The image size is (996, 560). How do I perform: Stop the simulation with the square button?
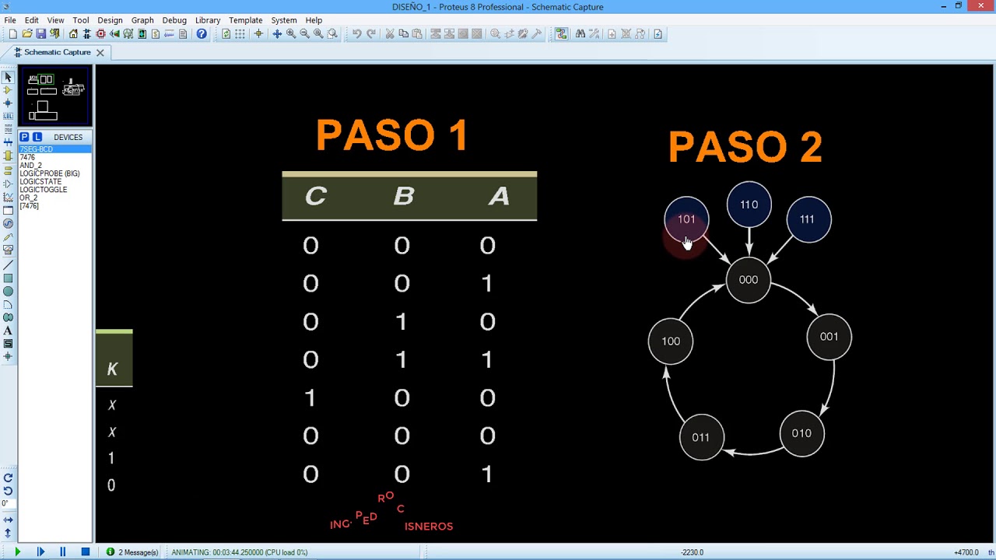pyautogui.click(x=86, y=552)
